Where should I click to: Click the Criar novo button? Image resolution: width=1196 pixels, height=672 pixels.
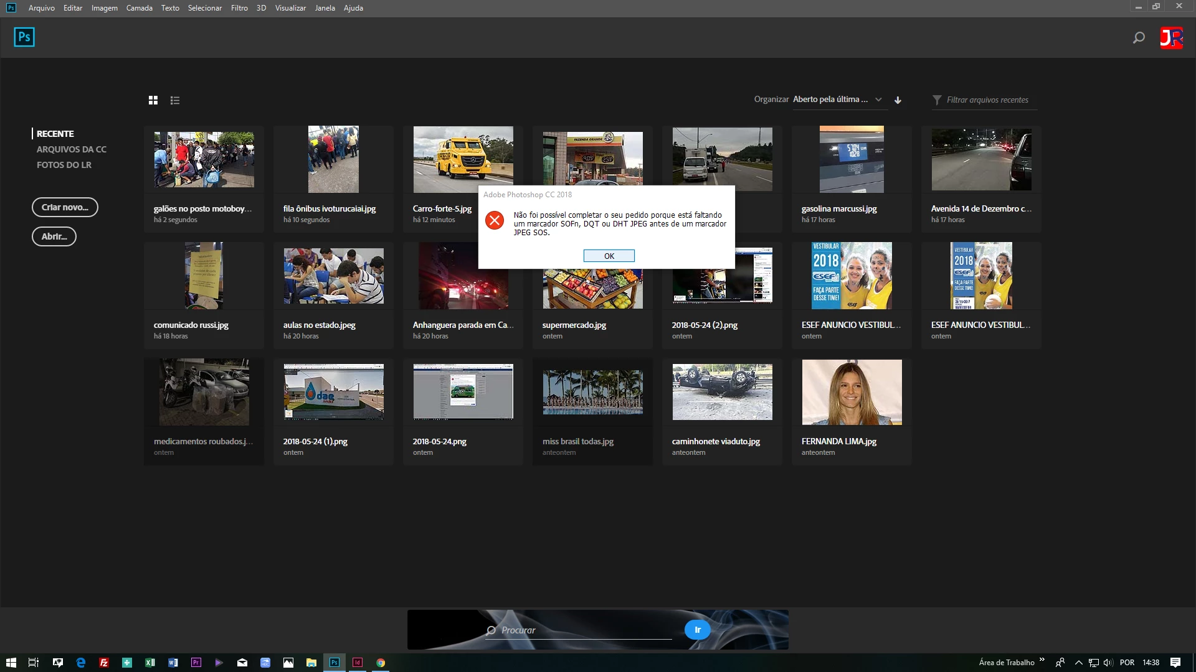click(x=65, y=207)
